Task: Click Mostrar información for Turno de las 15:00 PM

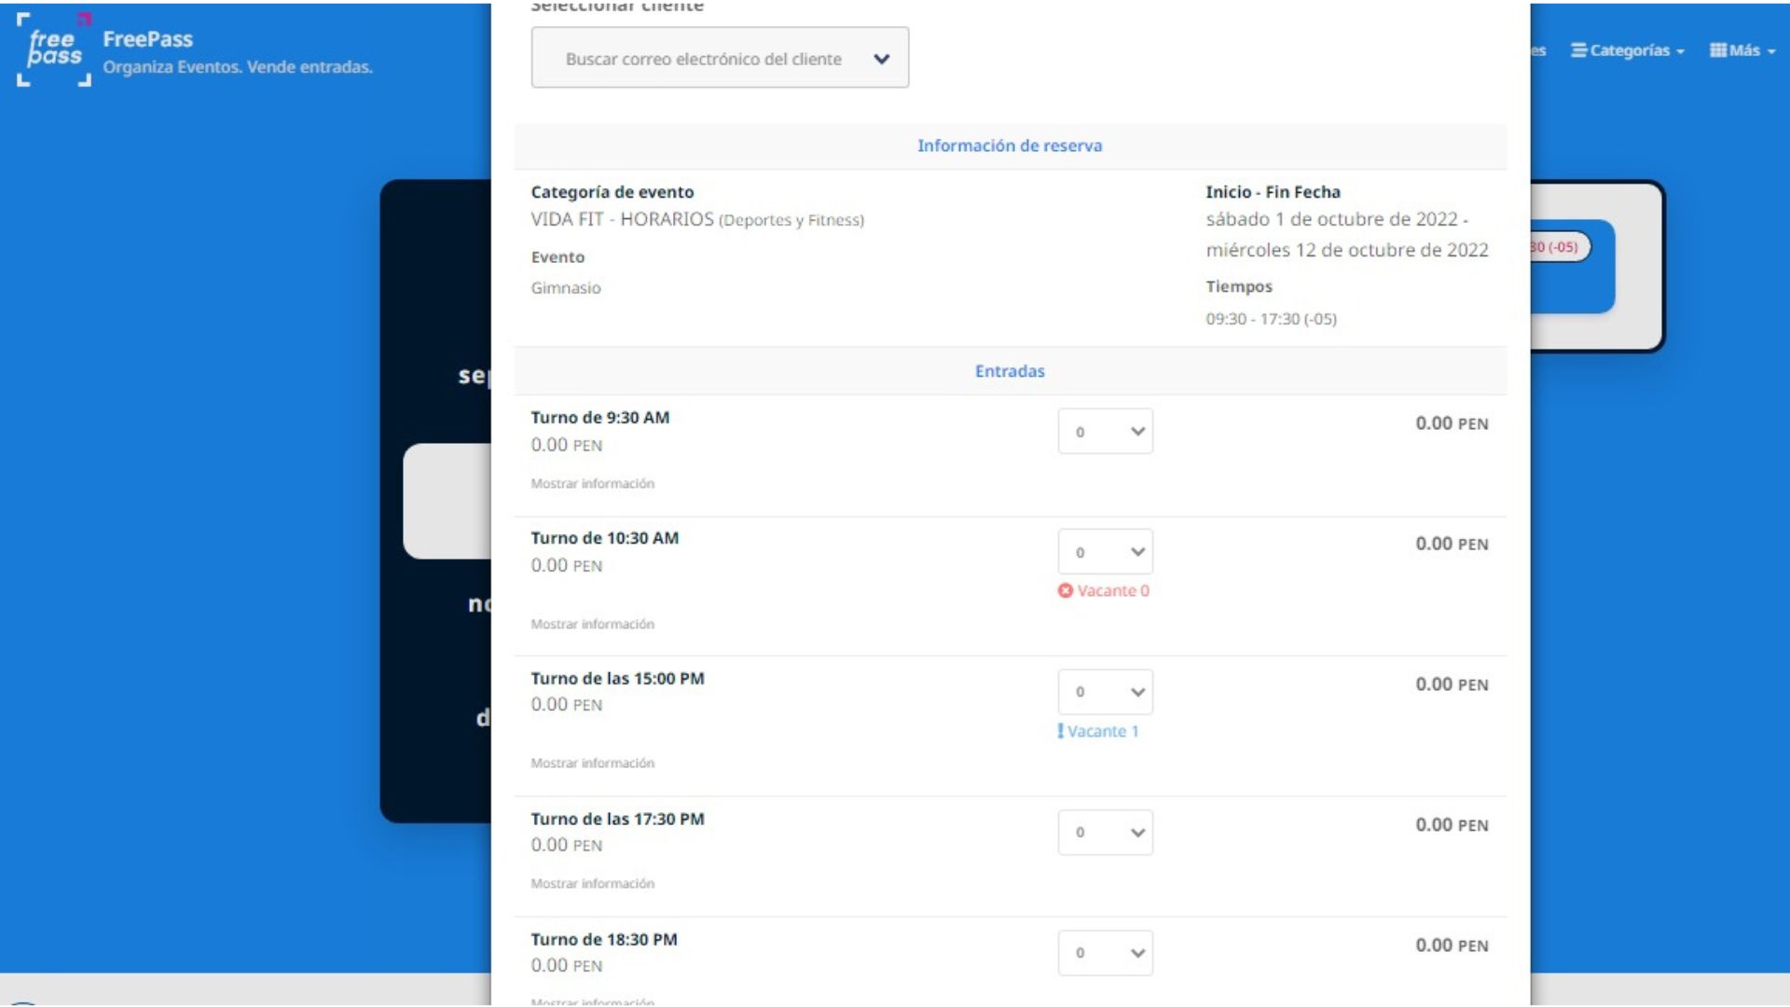Action: click(x=592, y=762)
